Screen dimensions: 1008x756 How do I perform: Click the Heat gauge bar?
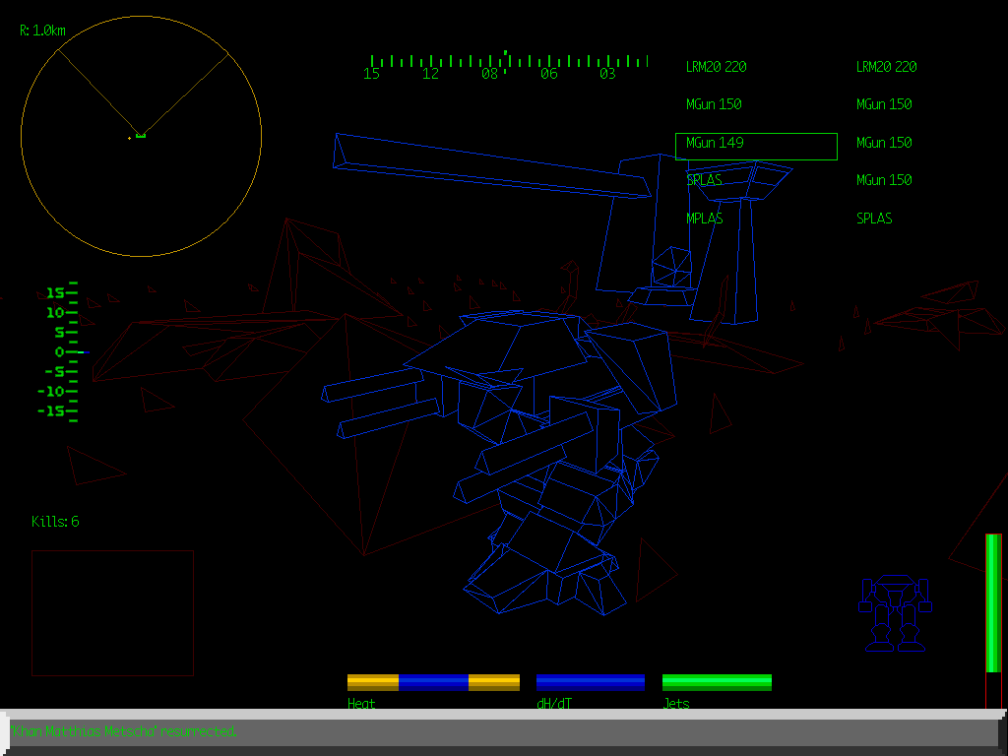click(x=433, y=680)
